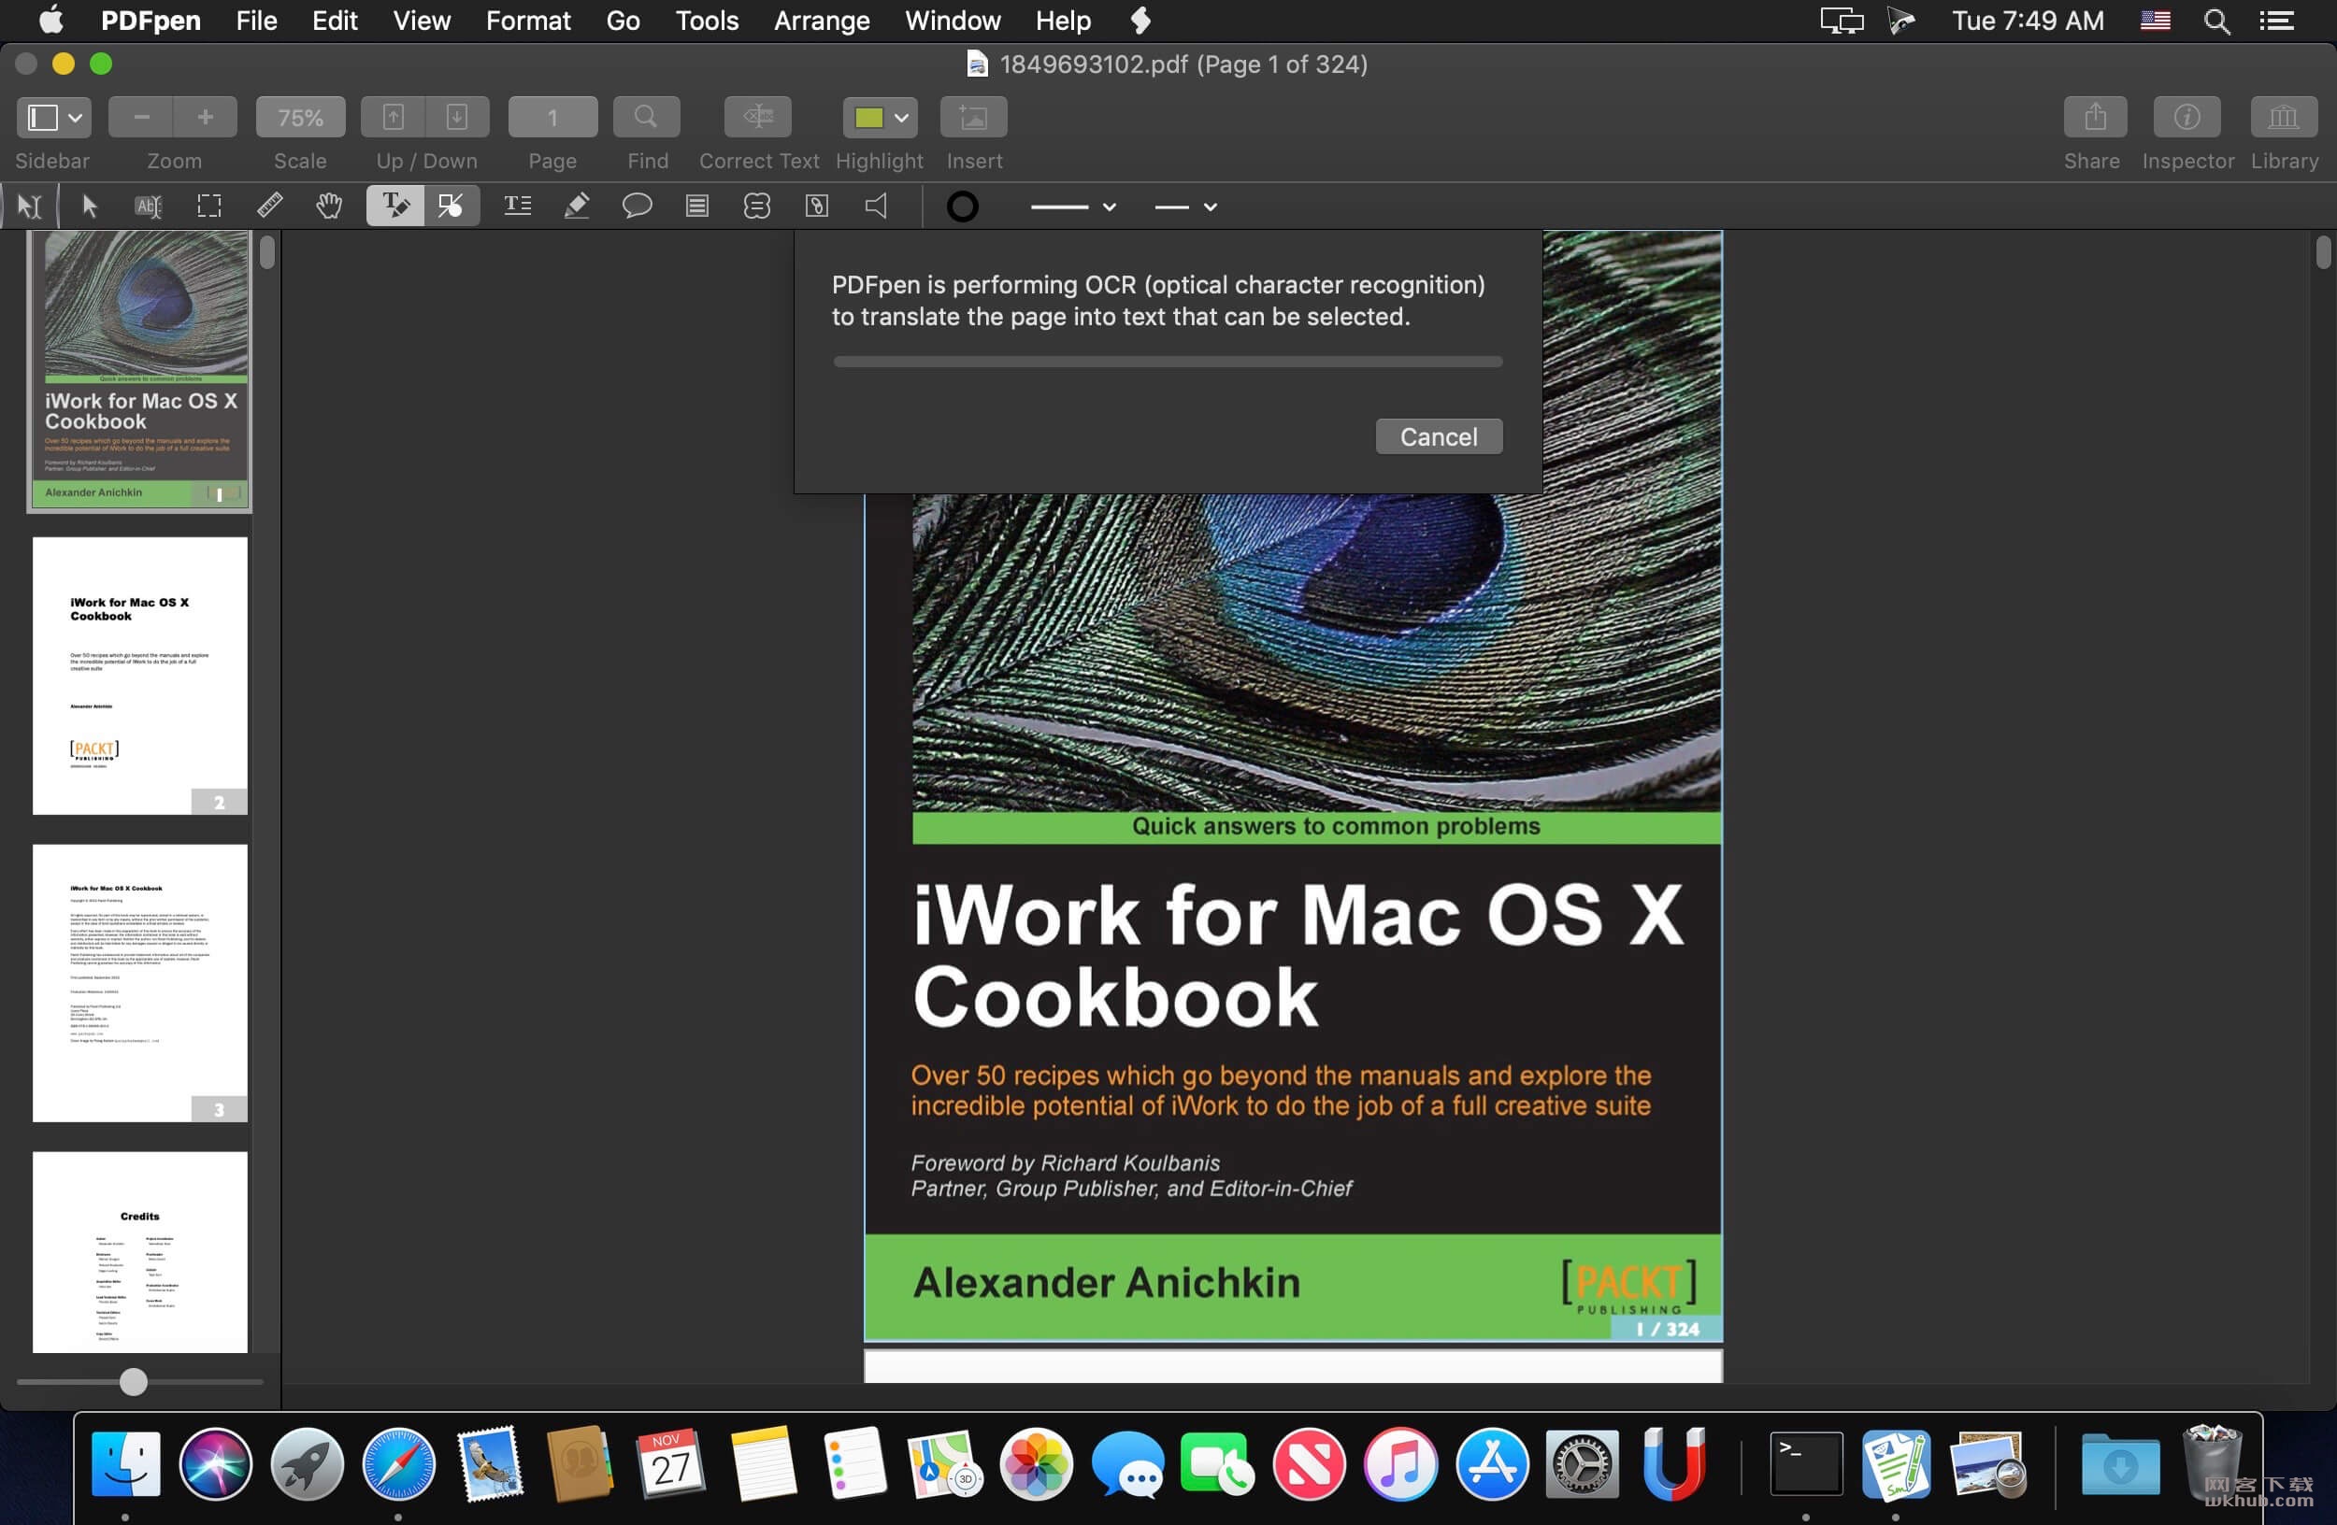Select the page 1 cover thumbnail

(139, 370)
